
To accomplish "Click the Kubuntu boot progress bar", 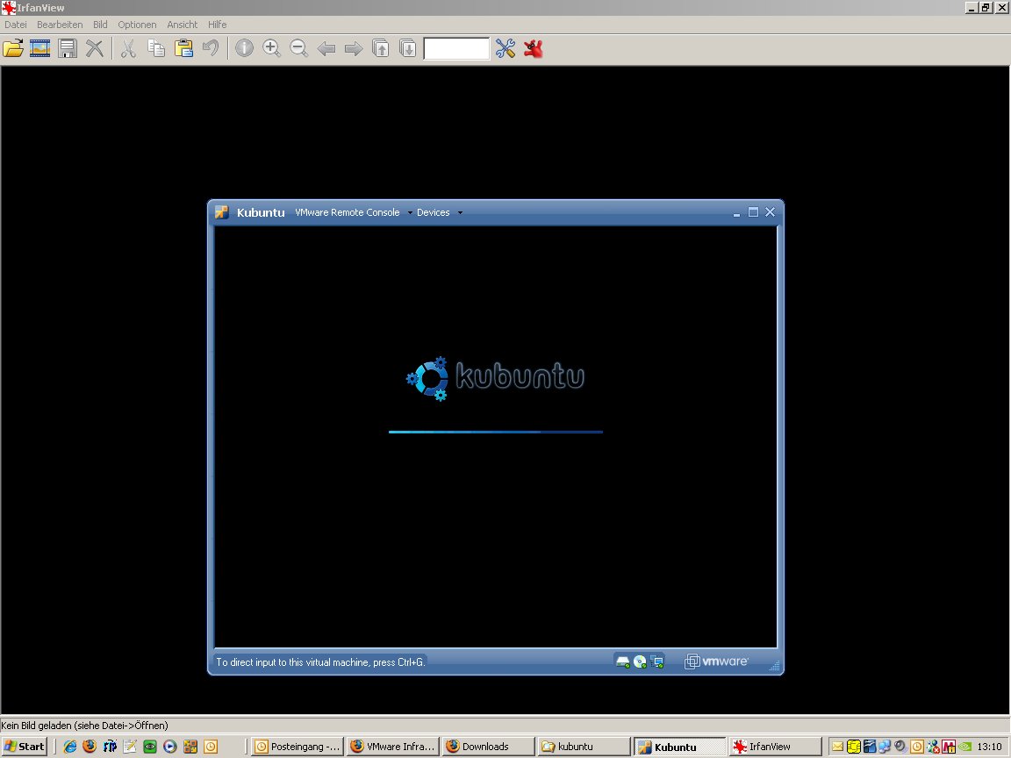I will [x=495, y=432].
